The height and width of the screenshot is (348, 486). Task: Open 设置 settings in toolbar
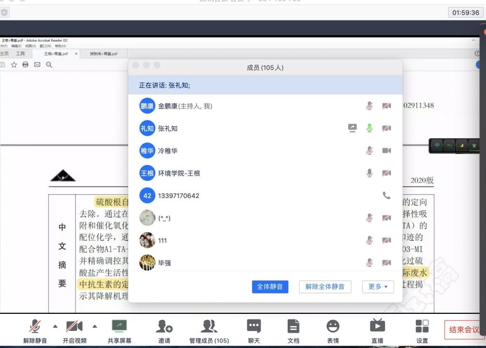point(422,326)
